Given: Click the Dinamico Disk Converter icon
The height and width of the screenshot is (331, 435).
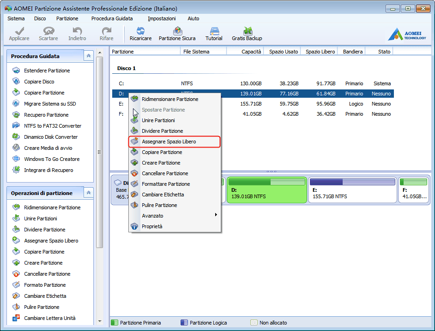Looking at the screenshot, I should point(16,137).
